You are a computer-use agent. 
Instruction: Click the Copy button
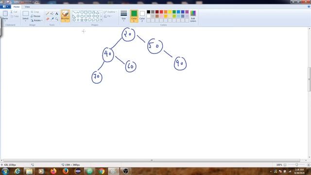15,16
